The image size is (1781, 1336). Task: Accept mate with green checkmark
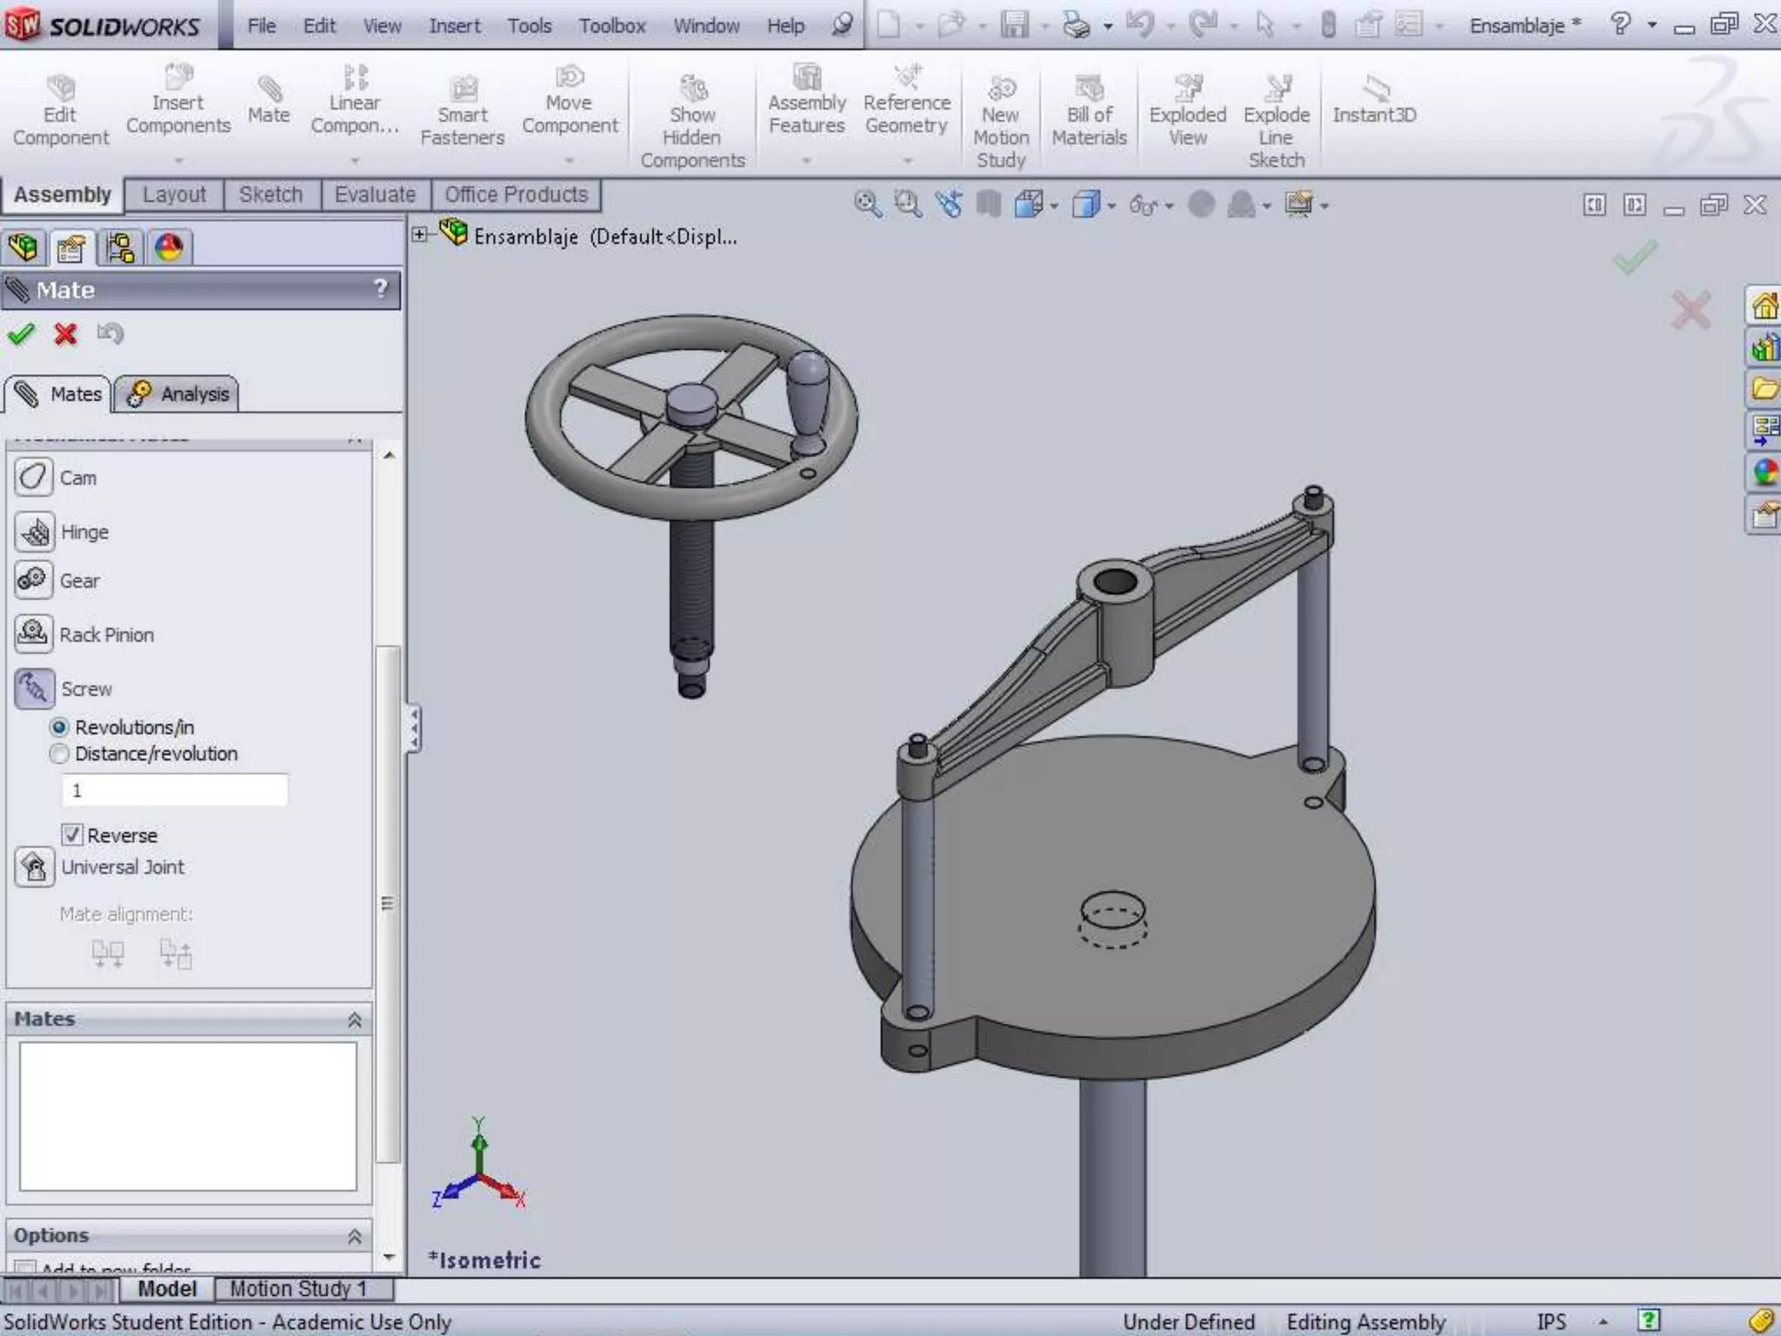(21, 334)
